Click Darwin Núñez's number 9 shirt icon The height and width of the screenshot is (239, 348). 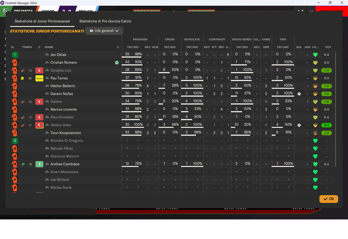coord(15,94)
